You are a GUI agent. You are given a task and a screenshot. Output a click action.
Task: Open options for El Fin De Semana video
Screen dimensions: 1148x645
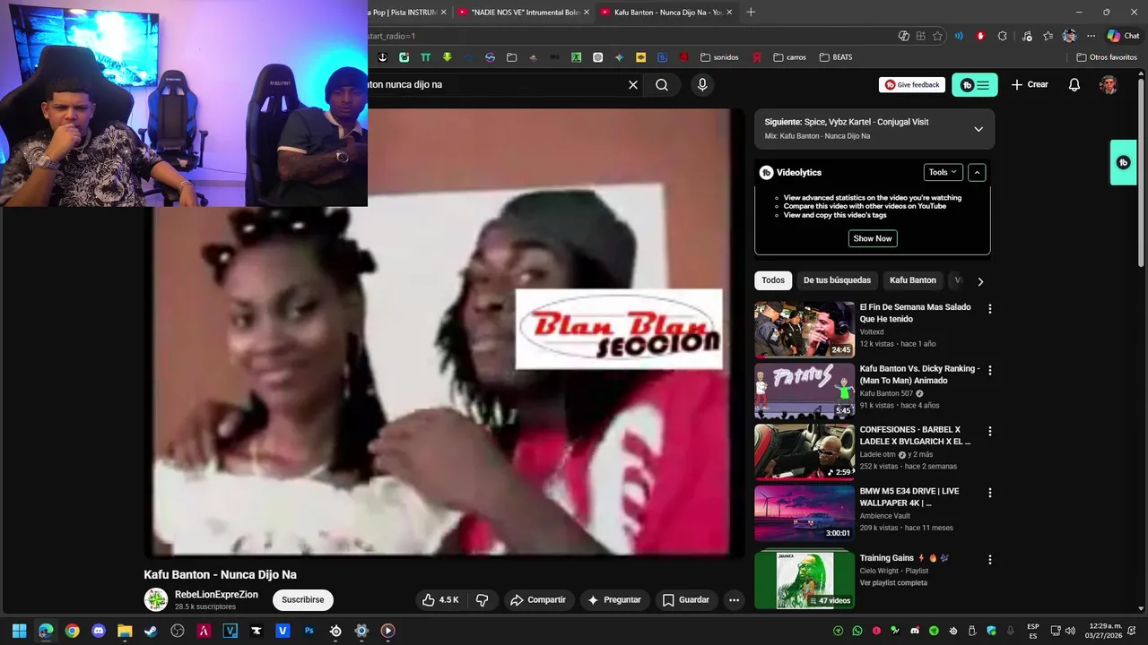[x=990, y=309]
